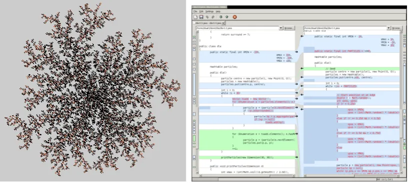
Task: Pull '// Seed' line to left pane
Action: coord(302,69)
